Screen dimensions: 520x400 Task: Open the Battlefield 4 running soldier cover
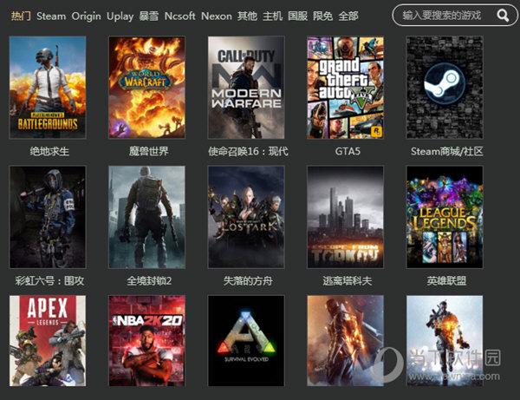click(445, 341)
